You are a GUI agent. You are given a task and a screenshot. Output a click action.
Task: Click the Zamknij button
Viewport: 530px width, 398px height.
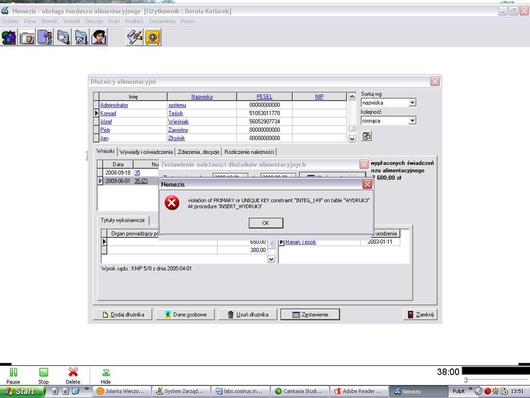pyautogui.click(x=420, y=315)
